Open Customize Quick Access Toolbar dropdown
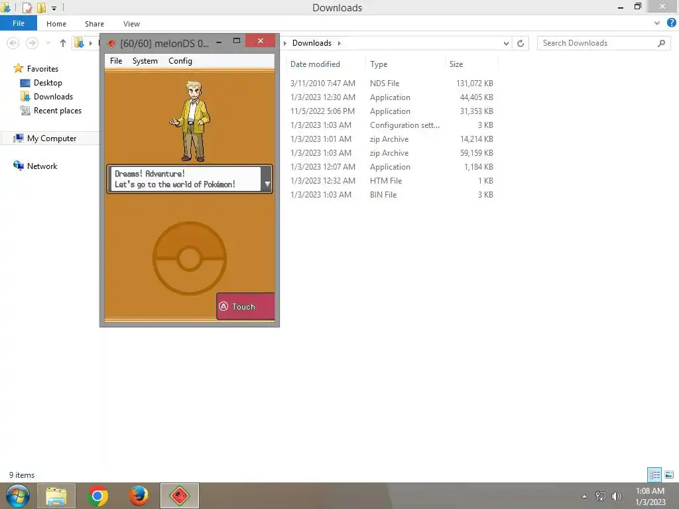Screen dimensions: 679x509 [54, 8]
